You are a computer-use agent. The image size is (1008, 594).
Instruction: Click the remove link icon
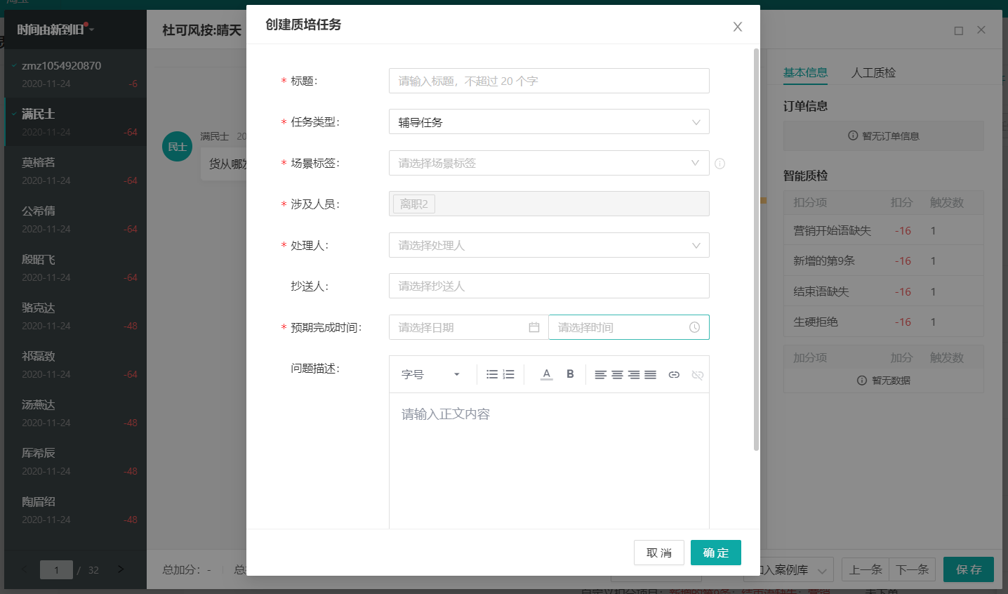[697, 375]
